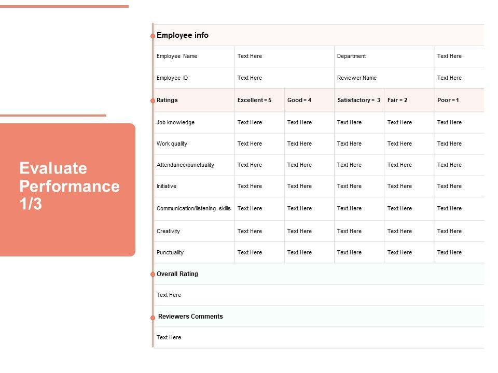Click the Excellent cell for Work quality

250,144
